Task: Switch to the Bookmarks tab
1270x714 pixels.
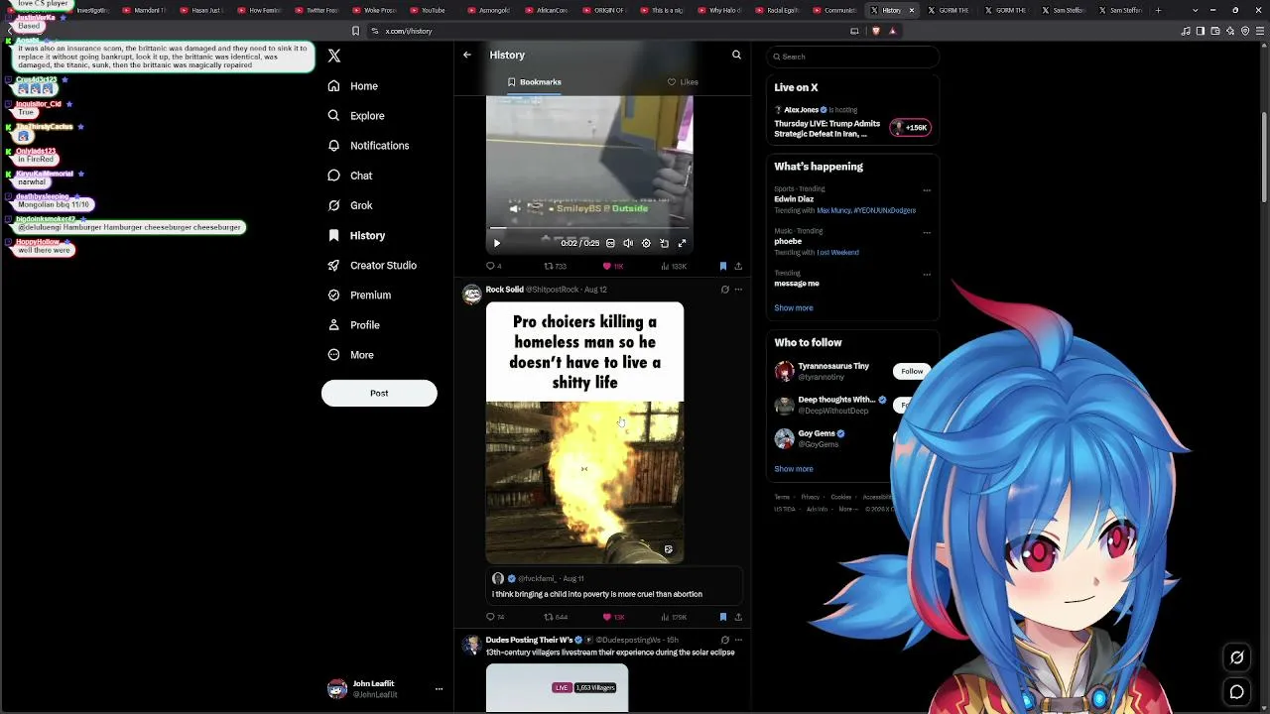Action: 534,82
